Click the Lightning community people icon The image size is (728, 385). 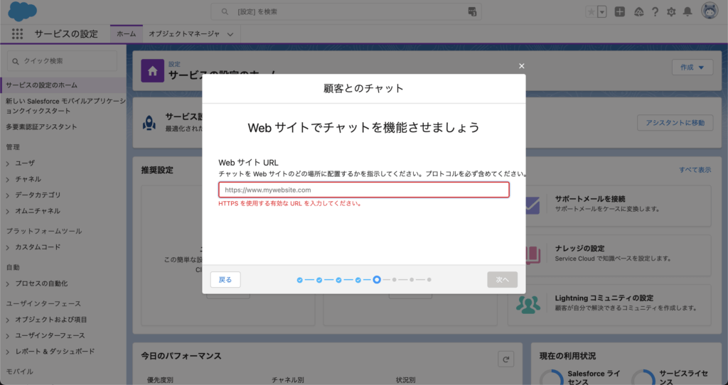coord(528,305)
